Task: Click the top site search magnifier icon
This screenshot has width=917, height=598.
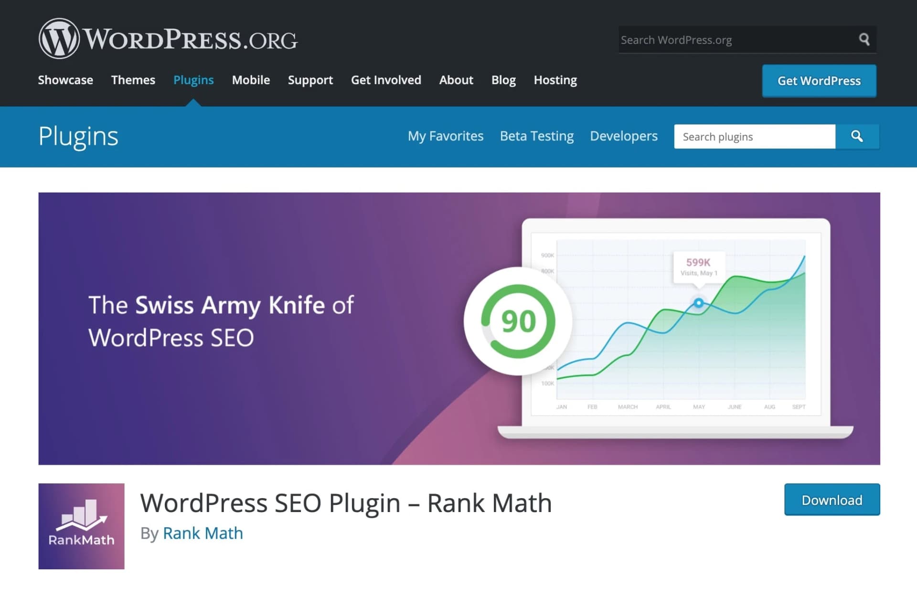Action: pyautogui.click(x=864, y=39)
